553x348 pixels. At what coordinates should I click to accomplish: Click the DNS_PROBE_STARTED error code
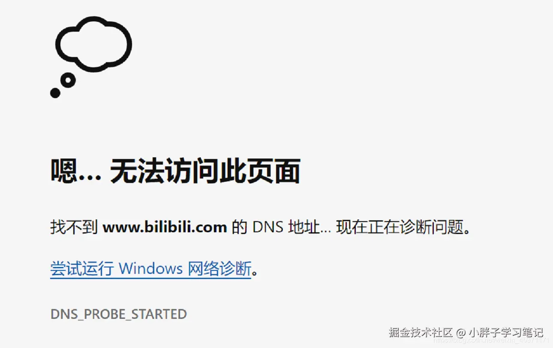(119, 314)
